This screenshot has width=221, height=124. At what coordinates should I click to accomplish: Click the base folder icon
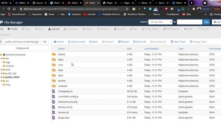(54, 60)
